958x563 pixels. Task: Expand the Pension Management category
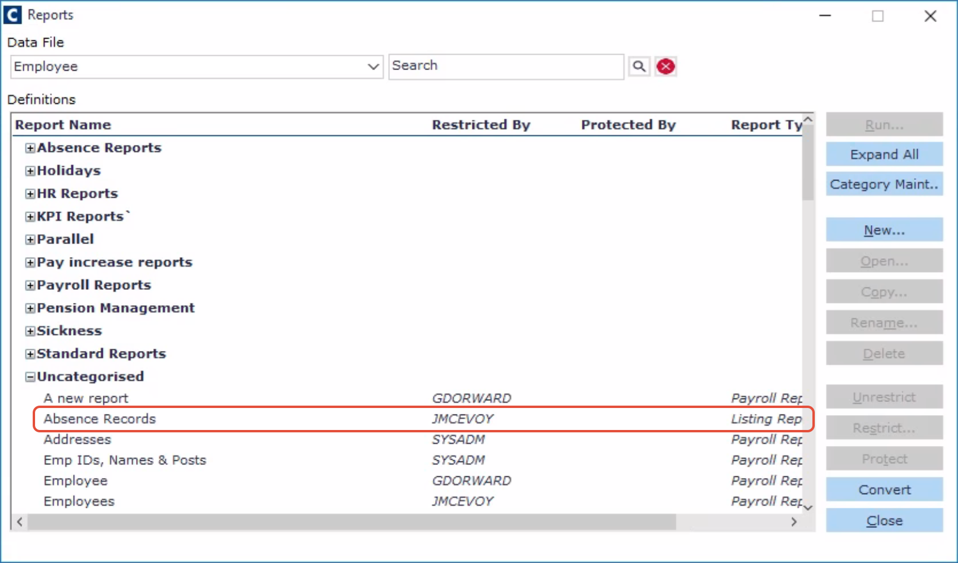(x=30, y=308)
